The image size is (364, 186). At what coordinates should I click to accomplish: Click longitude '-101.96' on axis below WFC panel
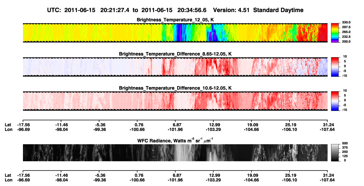(x=175, y=180)
